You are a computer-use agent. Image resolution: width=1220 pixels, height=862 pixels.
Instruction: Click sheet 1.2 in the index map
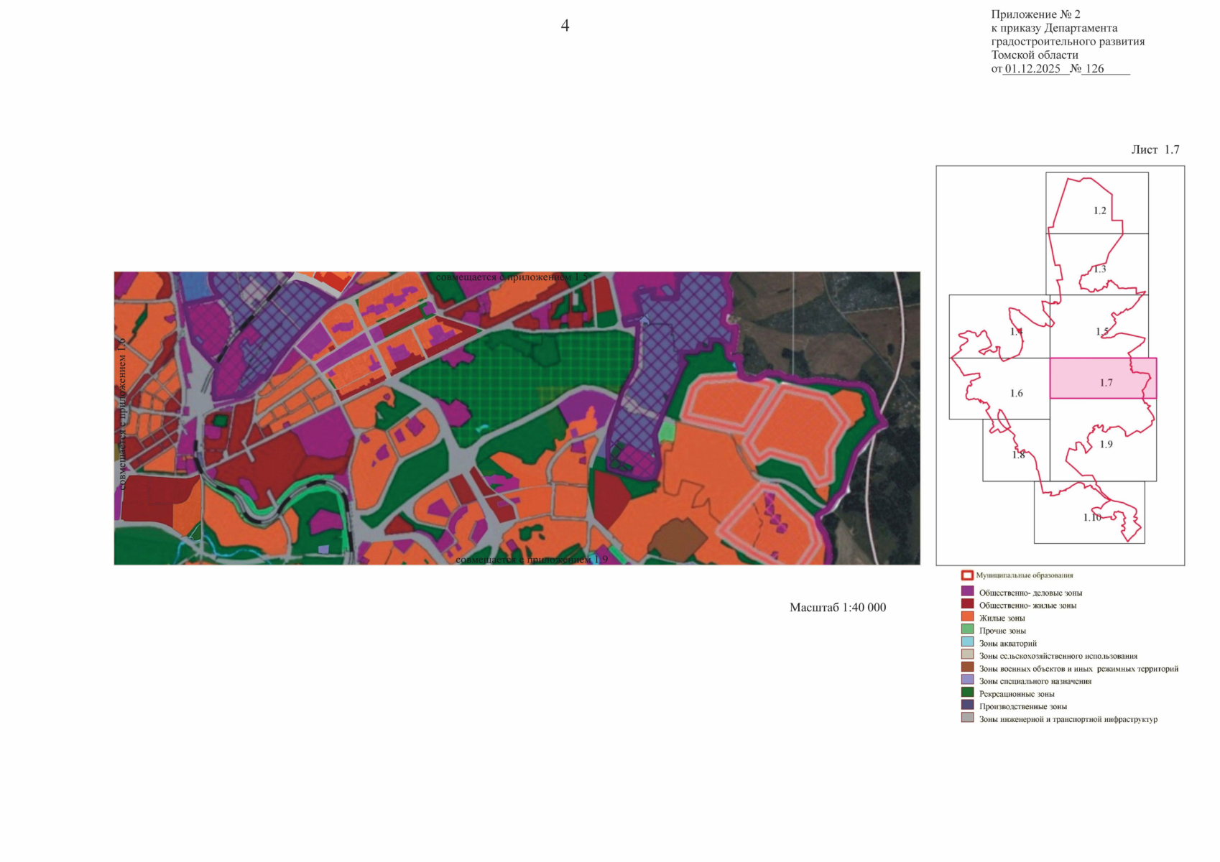1099,210
